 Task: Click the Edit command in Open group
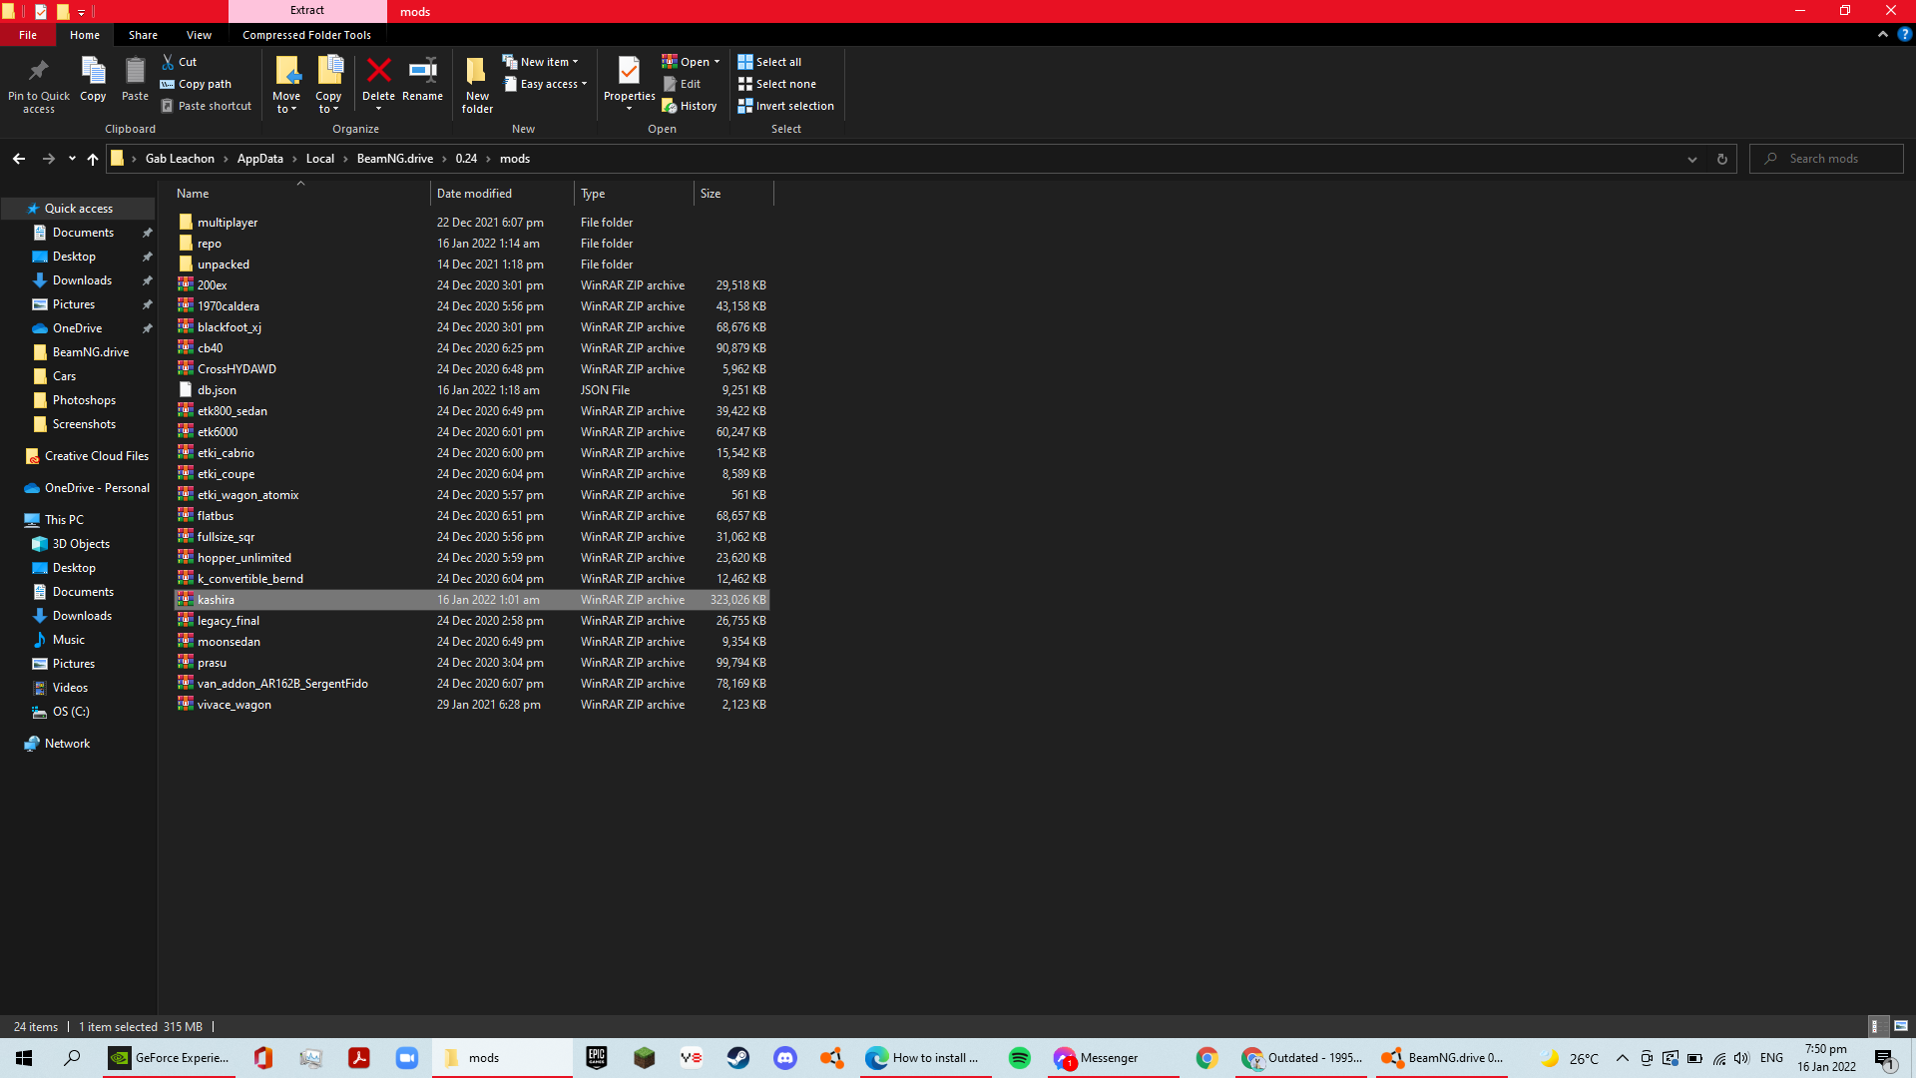(x=683, y=84)
